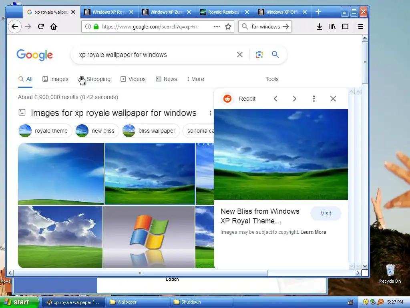Toggle the sidebar view icon
410x308 pixels.
[x=345, y=26]
